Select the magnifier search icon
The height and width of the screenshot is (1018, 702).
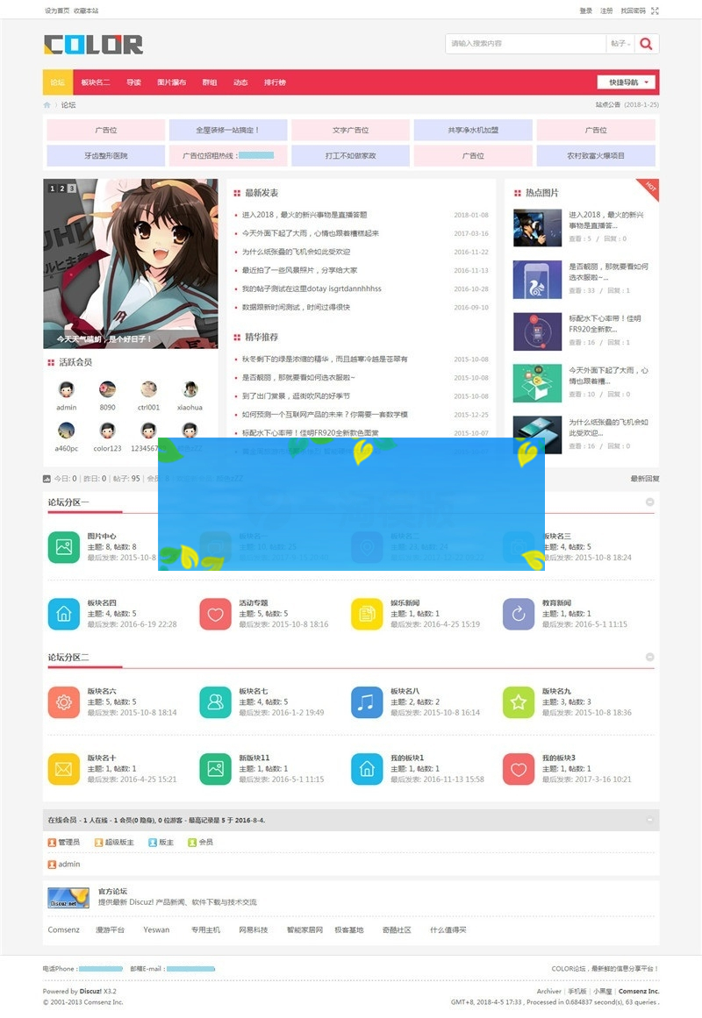pos(646,43)
